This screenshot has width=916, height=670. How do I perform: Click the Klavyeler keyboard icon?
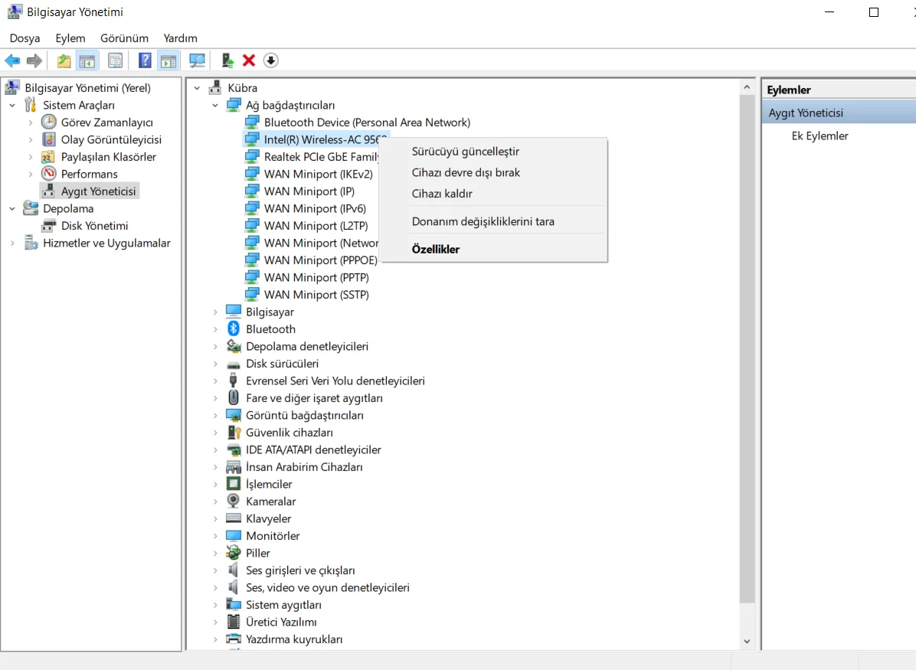tap(233, 518)
